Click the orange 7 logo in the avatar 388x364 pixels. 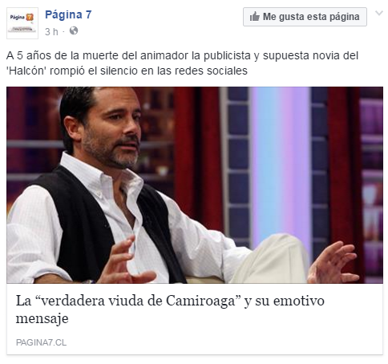pyautogui.click(x=30, y=17)
